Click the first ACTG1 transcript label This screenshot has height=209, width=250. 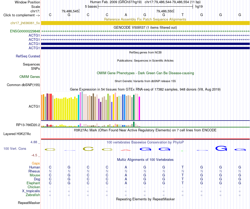(x=34, y=35)
